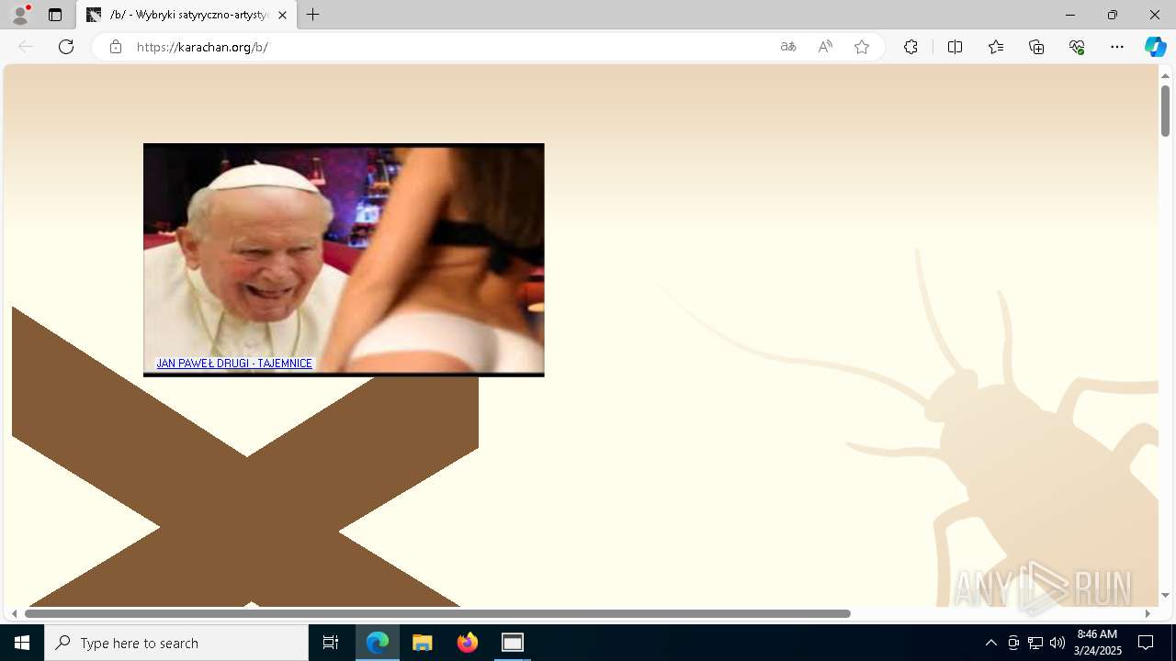The image size is (1176, 661).
Task: Open a new browser tab
Action: tap(313, 15)
